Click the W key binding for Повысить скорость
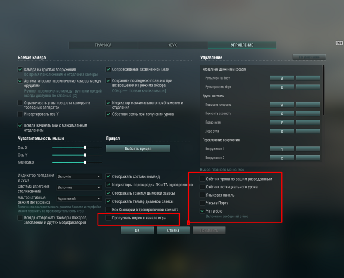344x278 pixels. 282,105
